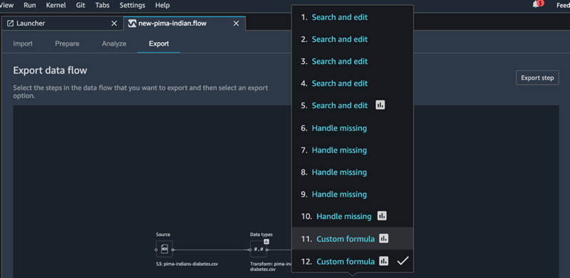Switch to the Analyze tab

(x=114, y=43)
